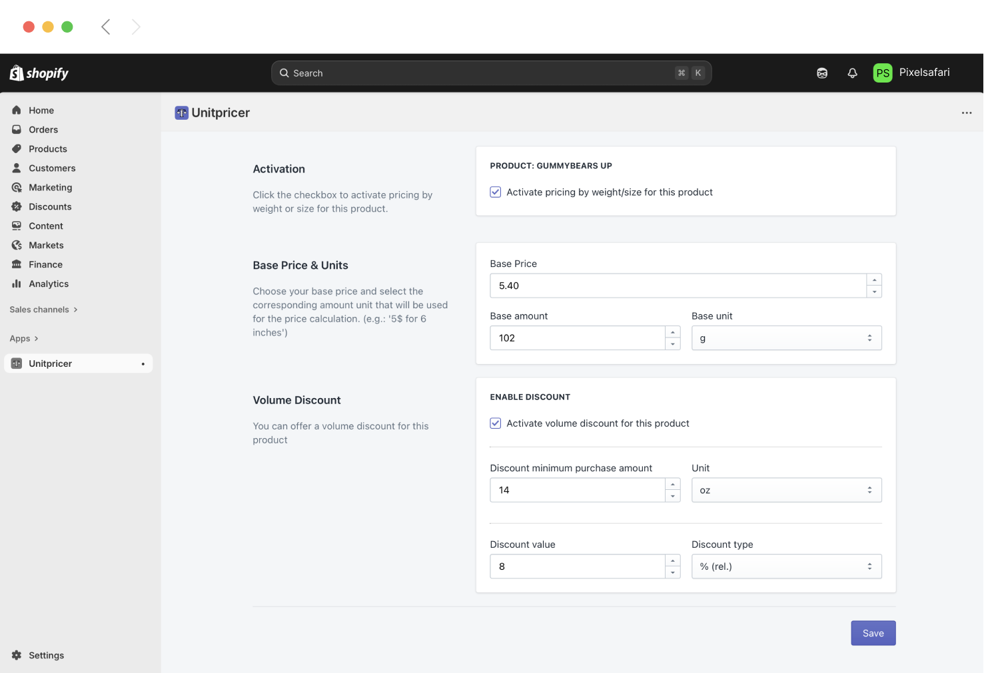984x673 pixels.
Task: Expand the Discount type dropdown '% (rel.)'
Action: 786,566
